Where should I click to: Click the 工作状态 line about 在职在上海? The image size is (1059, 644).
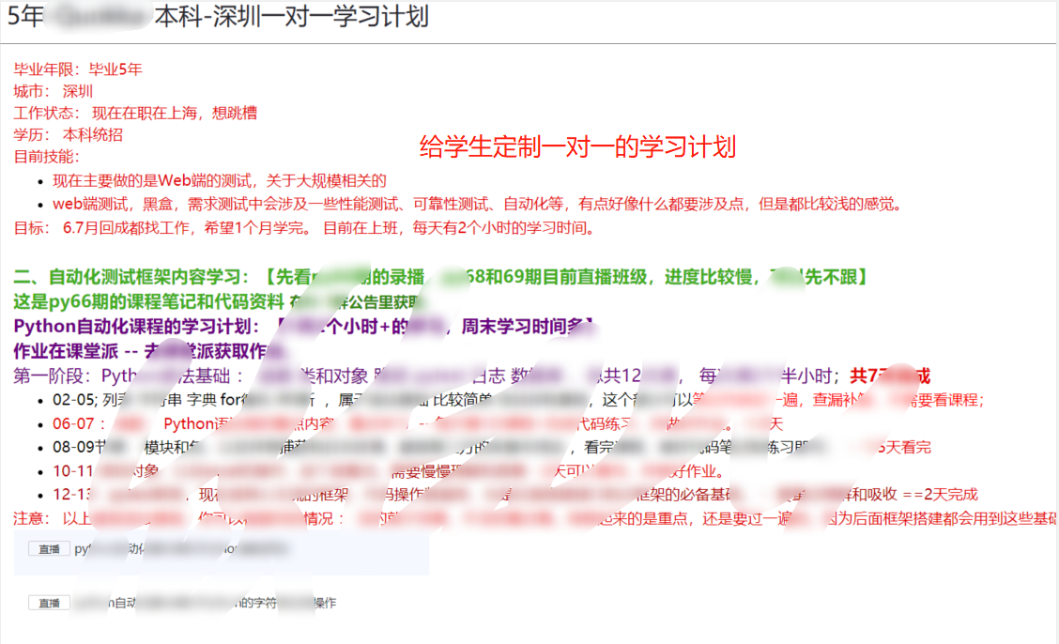pyautogui.click(x=135, y=113)
